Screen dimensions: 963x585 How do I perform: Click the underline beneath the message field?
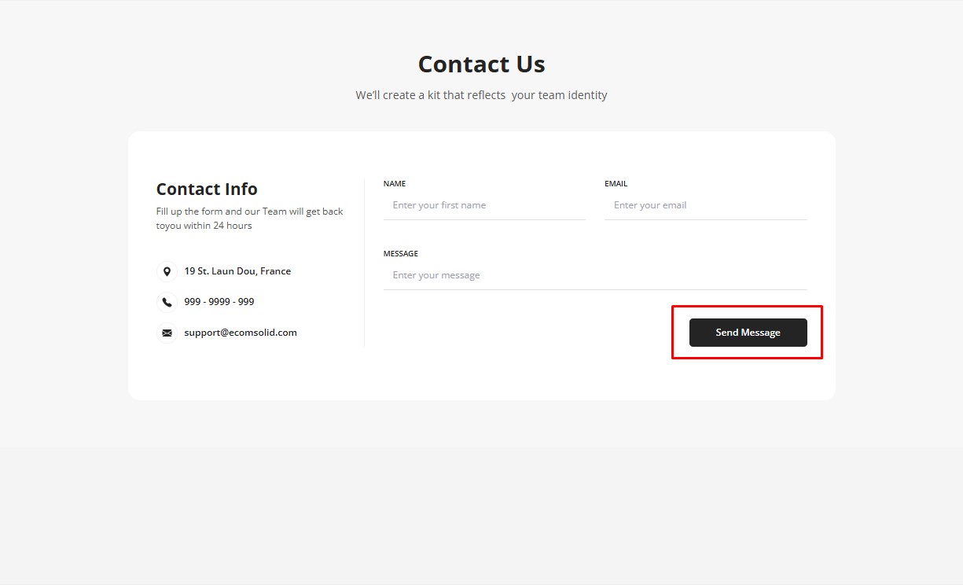pos(594,289)
